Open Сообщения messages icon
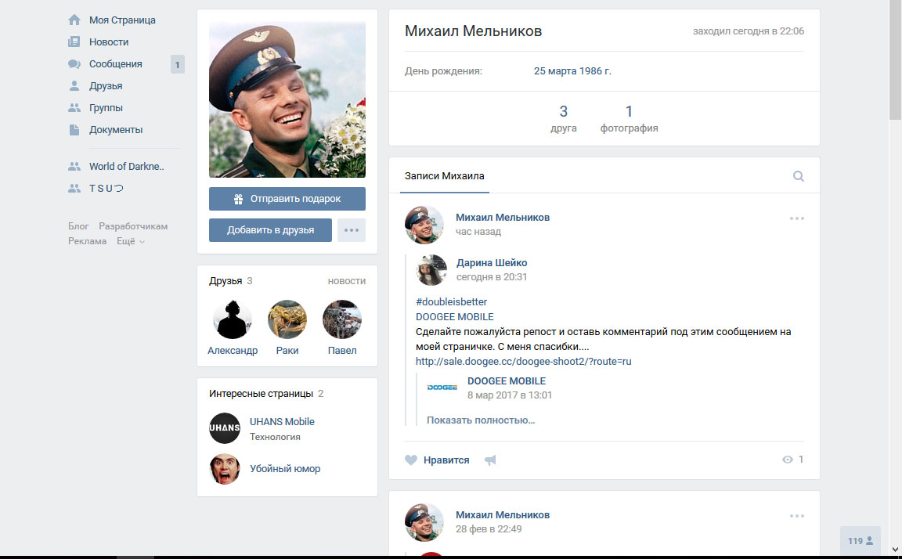 [74, 64]
